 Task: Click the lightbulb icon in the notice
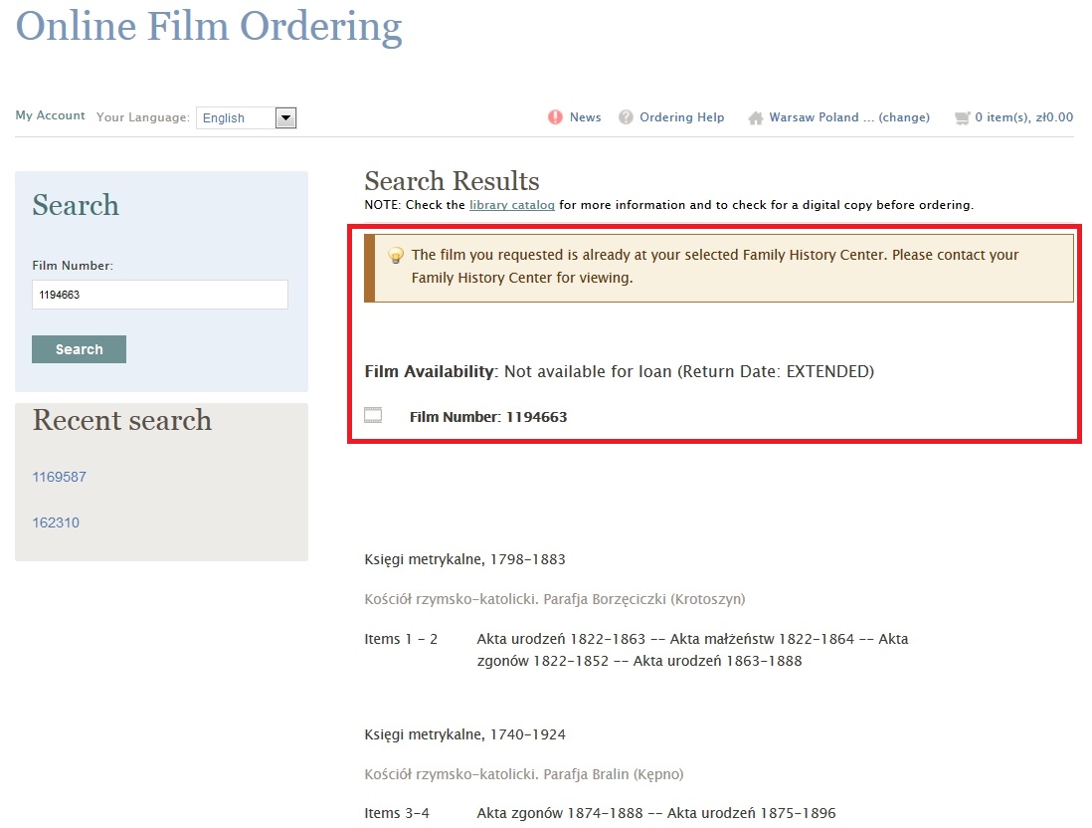point(395,256)
